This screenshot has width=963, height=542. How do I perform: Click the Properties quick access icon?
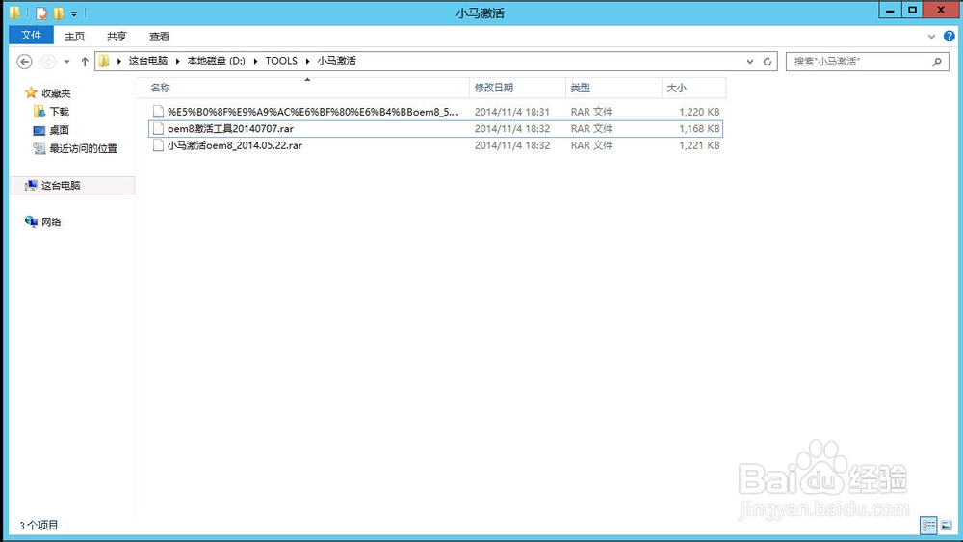click(x=41, y=13)
